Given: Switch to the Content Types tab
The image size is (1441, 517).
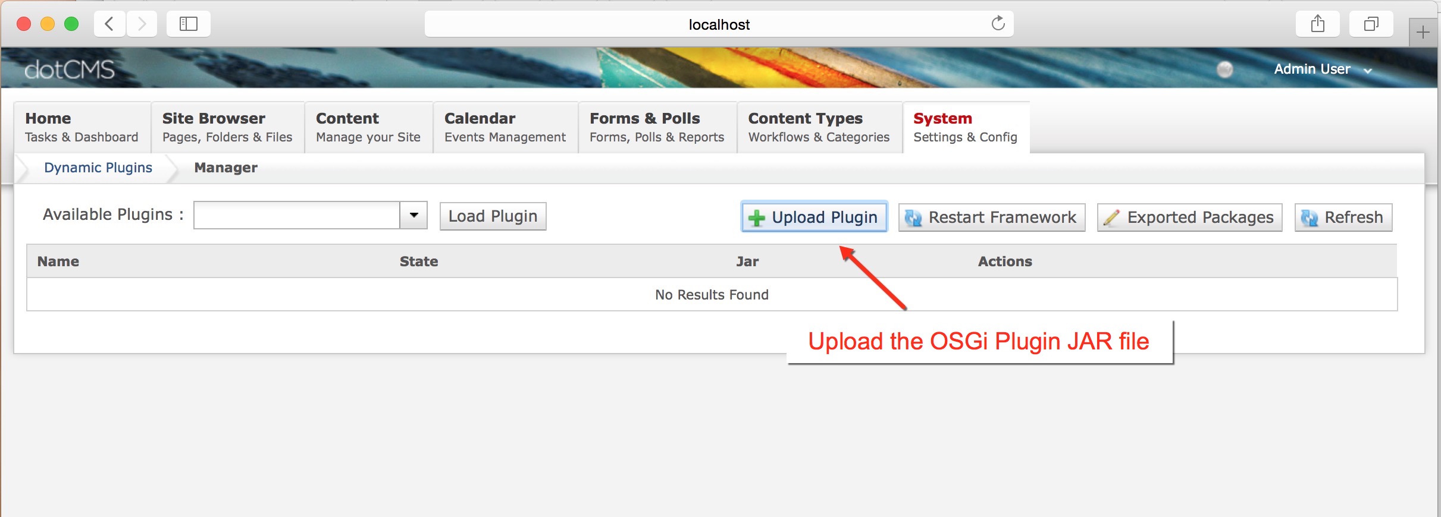Looking at the screenshot, I should pos(819,127).
